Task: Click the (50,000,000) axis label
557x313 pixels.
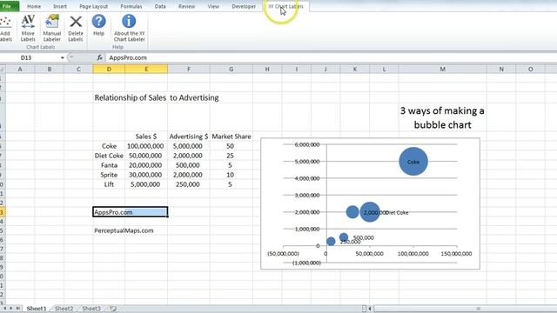Action: click(x=283, y=254)
